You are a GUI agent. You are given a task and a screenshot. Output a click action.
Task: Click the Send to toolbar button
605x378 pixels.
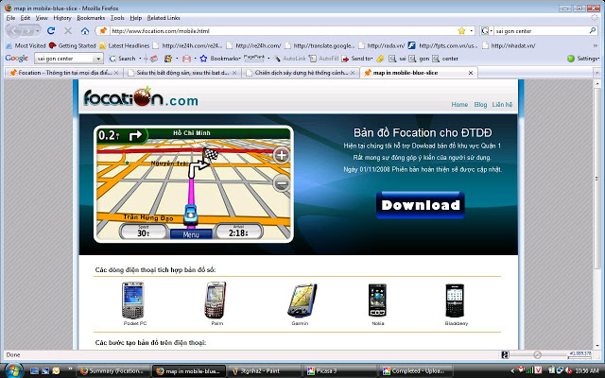point(357,59)
